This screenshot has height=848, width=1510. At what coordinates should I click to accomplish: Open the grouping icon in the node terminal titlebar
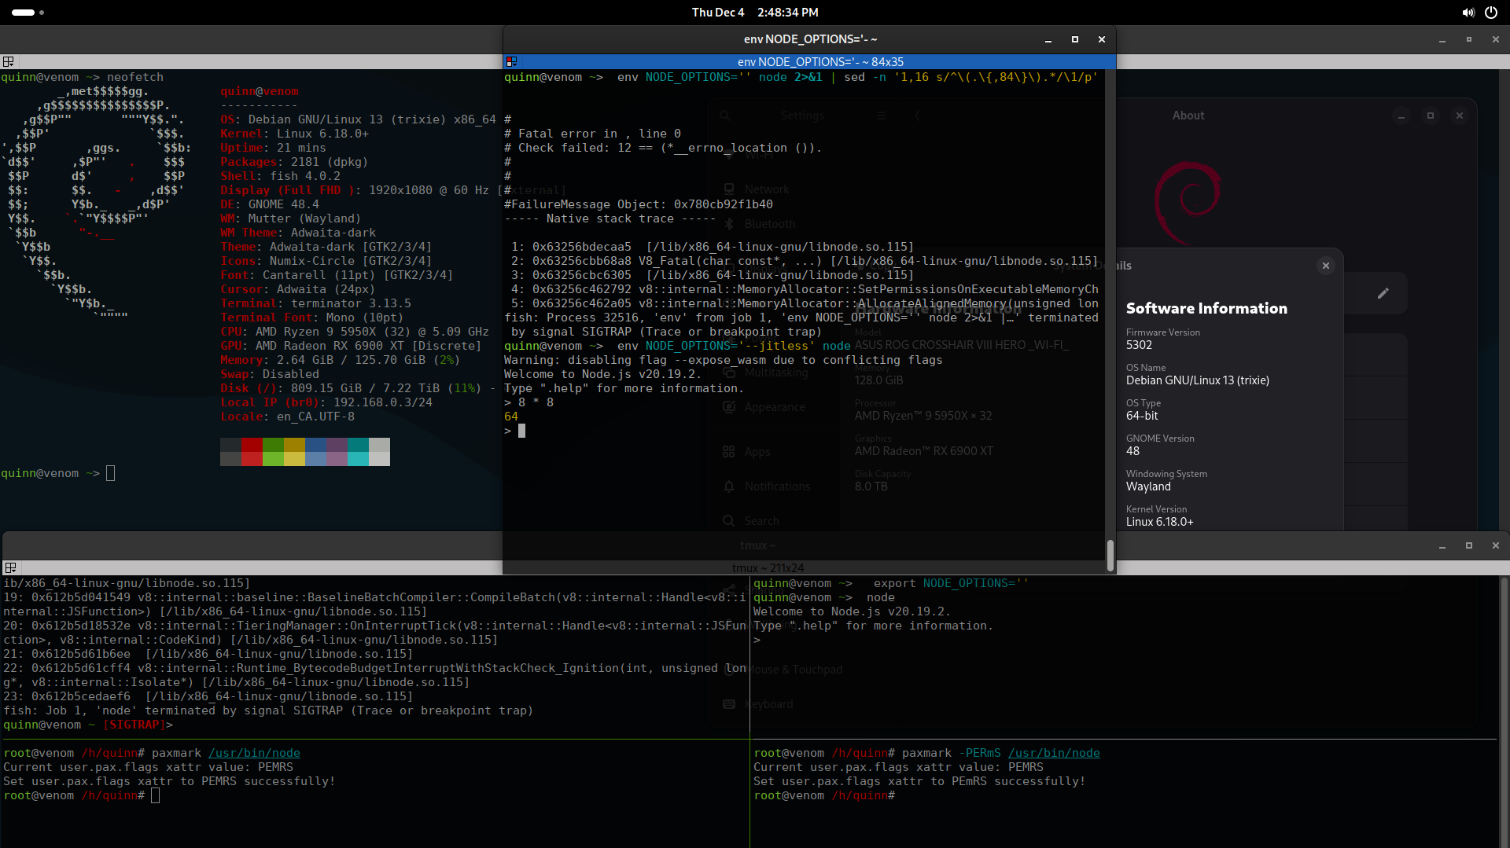click(x=511, y=61)
